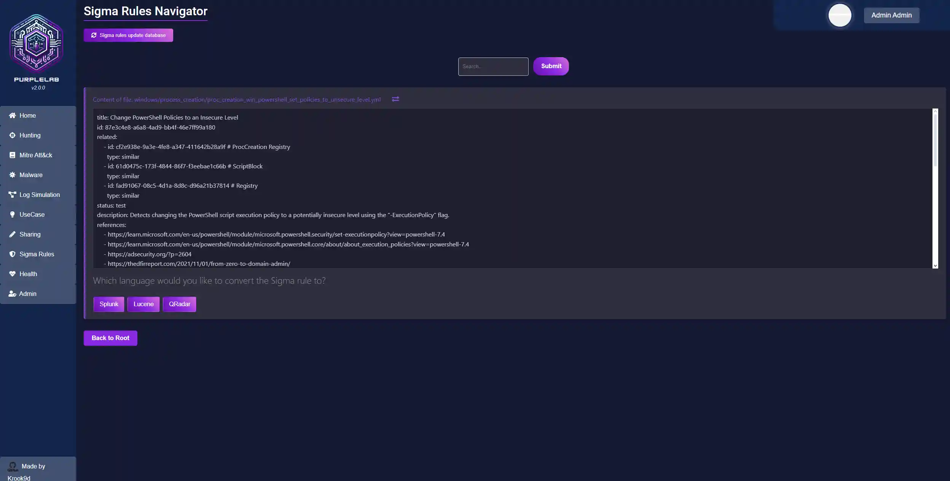Select the Sigma Rules shield icon
950x481 pixels.
click(13, 254)
